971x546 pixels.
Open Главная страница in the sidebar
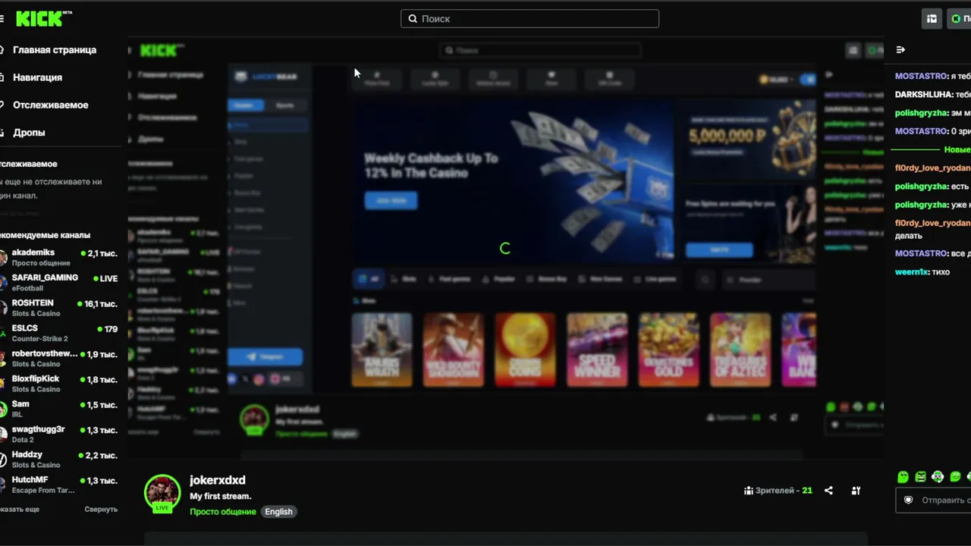click(55, 50)
